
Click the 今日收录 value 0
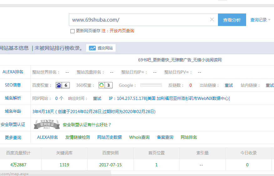[247, 165]
